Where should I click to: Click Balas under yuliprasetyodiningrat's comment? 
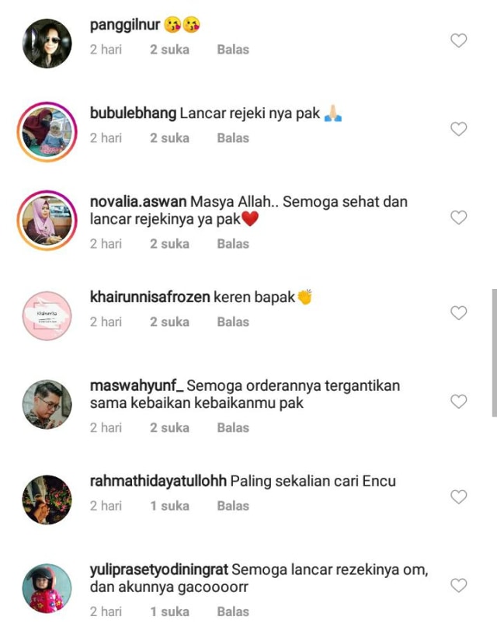tap(233, 611)
